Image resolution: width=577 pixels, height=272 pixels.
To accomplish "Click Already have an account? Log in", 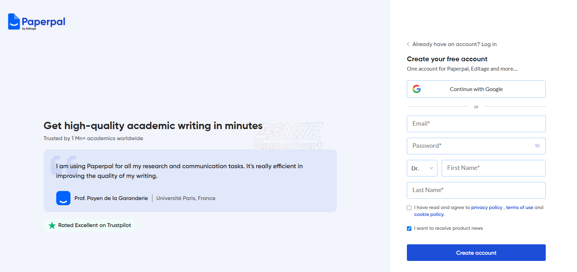I will coord(454,44).
